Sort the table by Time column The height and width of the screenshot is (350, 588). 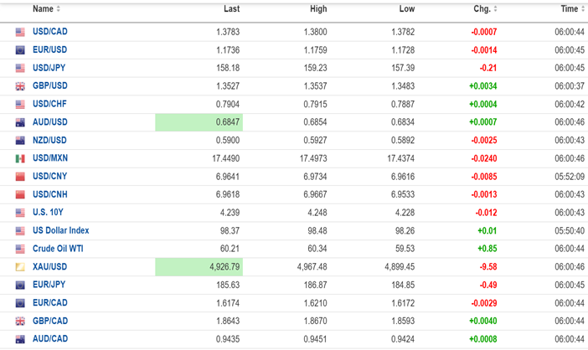[572, 9]
